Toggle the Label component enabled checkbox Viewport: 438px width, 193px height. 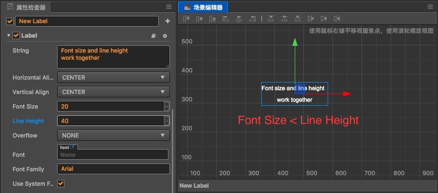click(x=16, y=36)
